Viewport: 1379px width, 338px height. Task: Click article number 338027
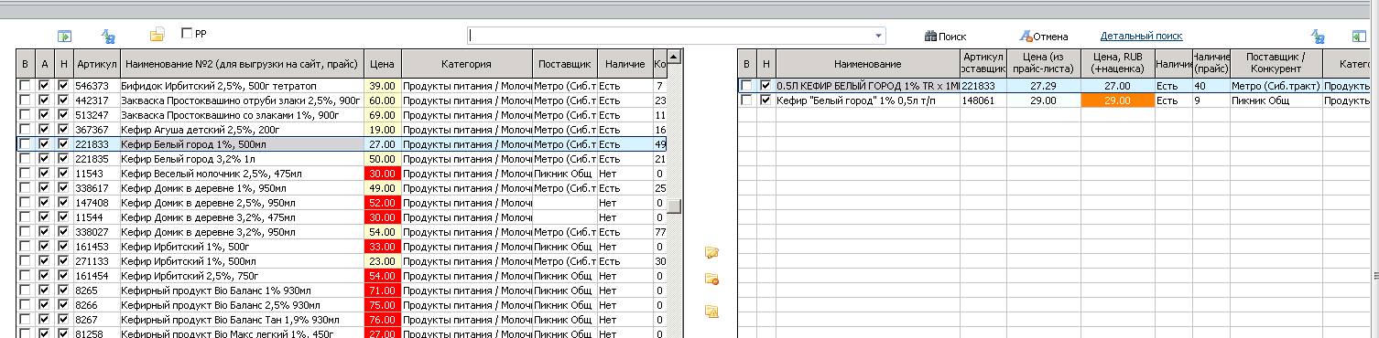tap(92, 232)
